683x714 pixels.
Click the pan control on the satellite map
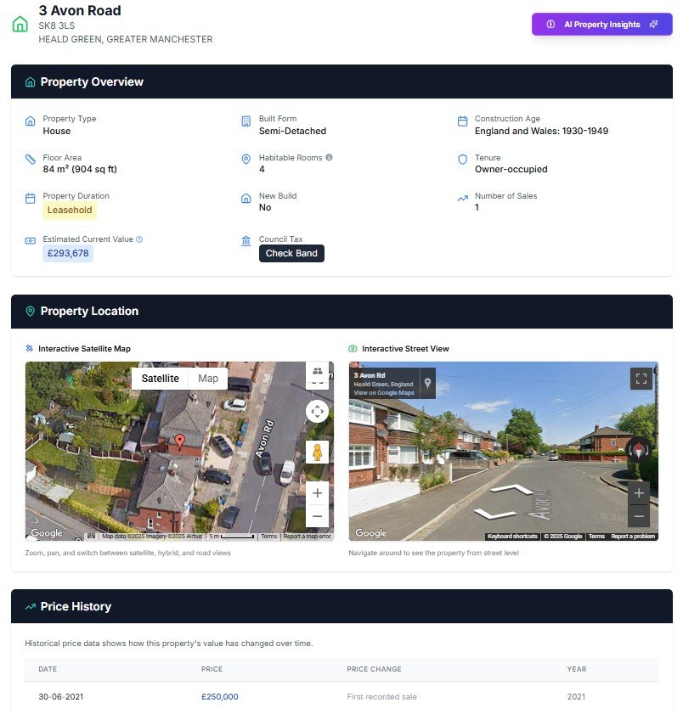tap(317, 412)
